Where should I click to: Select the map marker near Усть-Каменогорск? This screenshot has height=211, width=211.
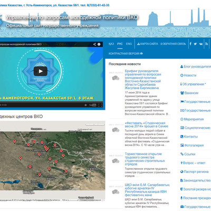[x=46, y=149]
